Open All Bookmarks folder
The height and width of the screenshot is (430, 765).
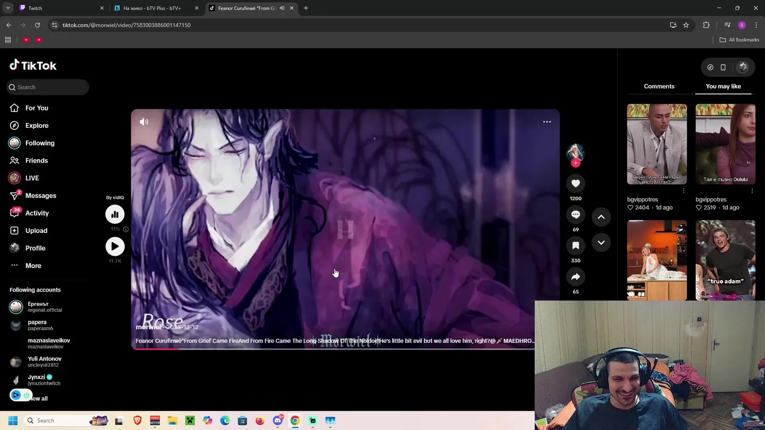click(x=739, y=40)
